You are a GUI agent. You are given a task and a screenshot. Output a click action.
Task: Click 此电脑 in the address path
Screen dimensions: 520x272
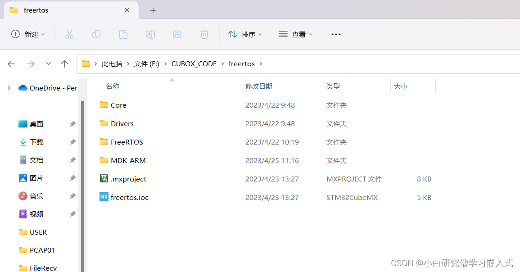[112, 63]
